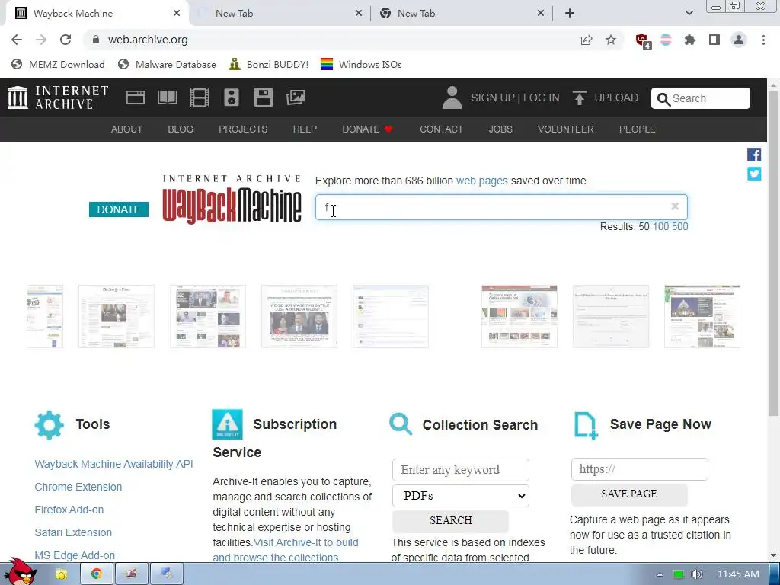This screenshot has height=585, width=780.
Task: Open the BLOG menu item
Action: [181, 129]
